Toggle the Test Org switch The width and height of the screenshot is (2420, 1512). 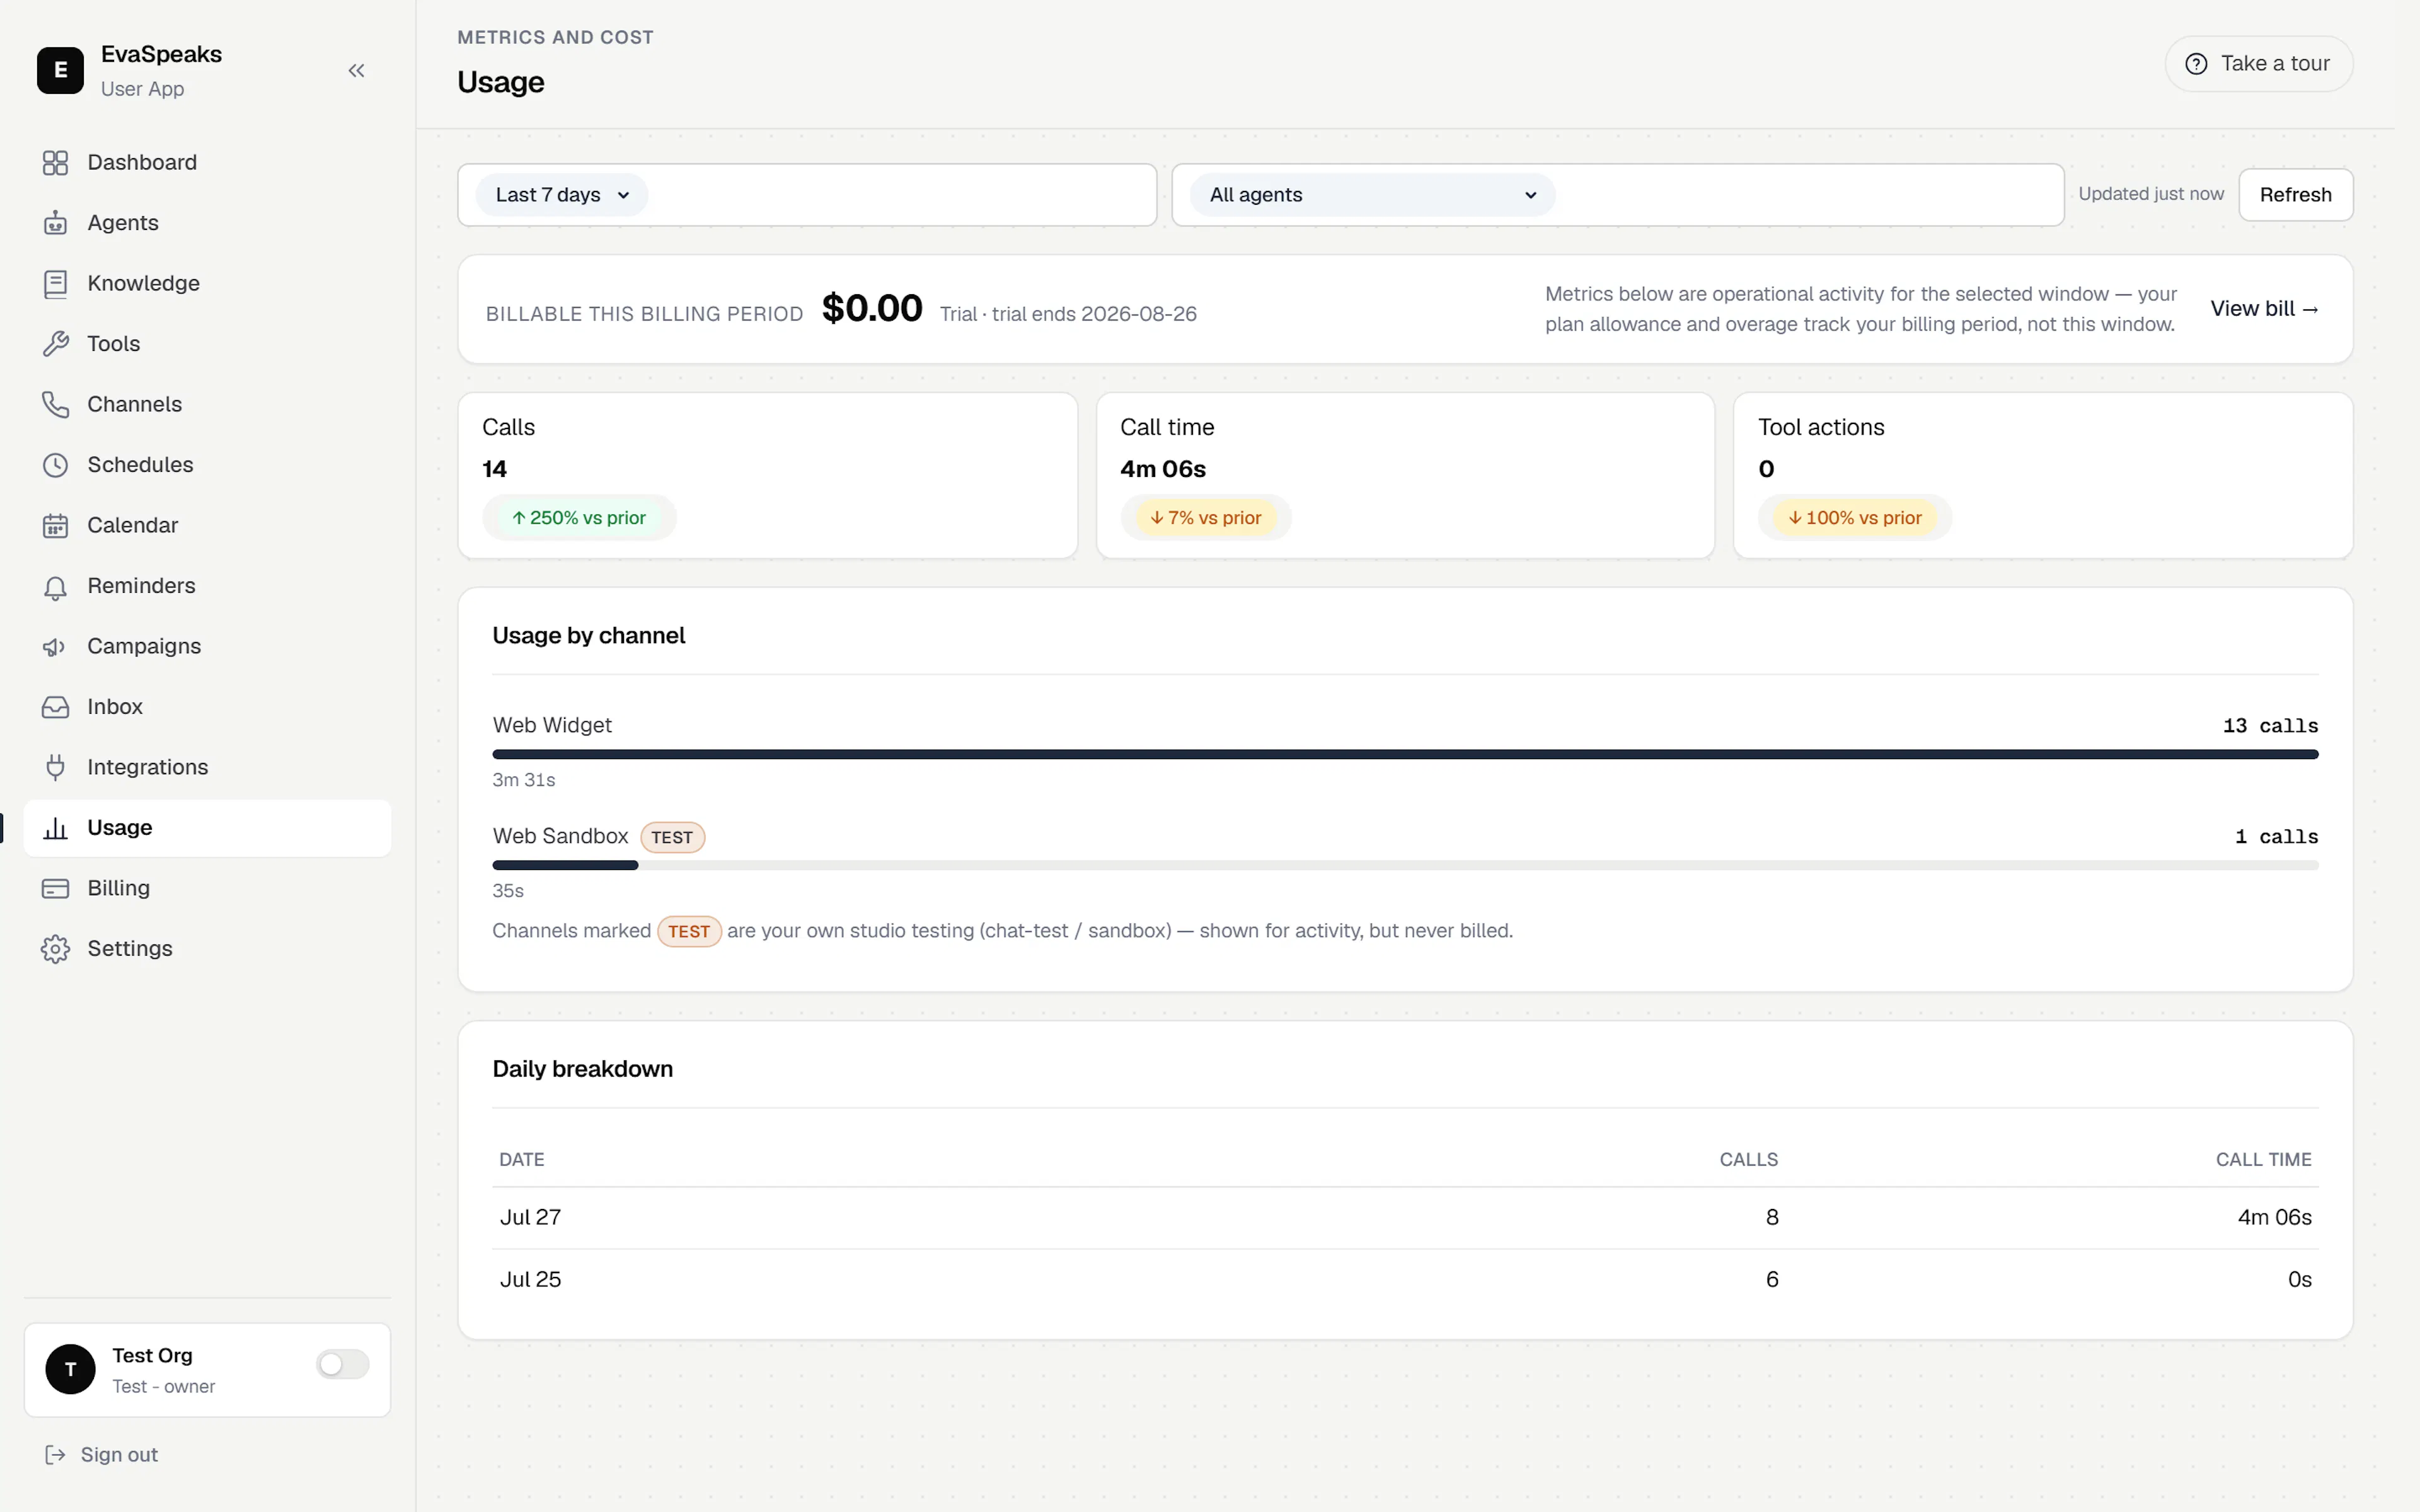(342, 1364)
